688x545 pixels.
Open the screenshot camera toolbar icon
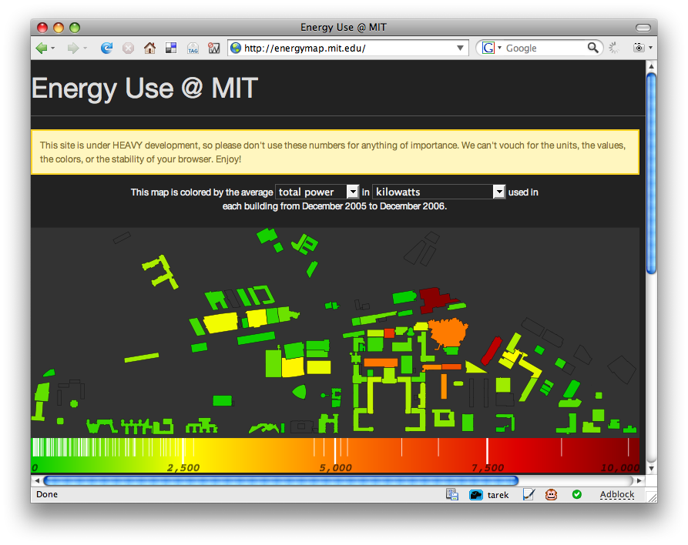pyautogui.click(x=639, y=48)
